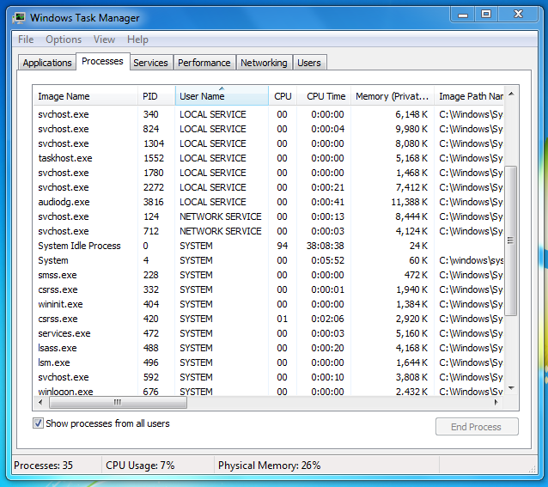Click the horizontal scrollbar right arrow
The image size is (548, 487).
tap(497, 402)
